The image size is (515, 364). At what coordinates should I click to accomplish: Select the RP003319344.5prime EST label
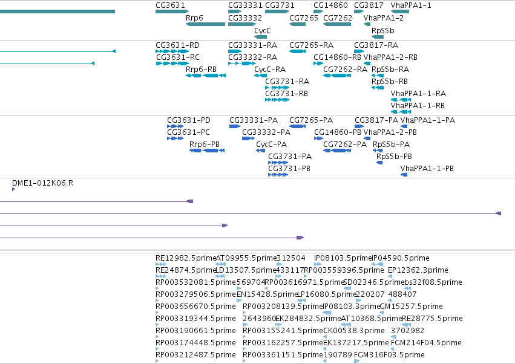tap(195, 319)
